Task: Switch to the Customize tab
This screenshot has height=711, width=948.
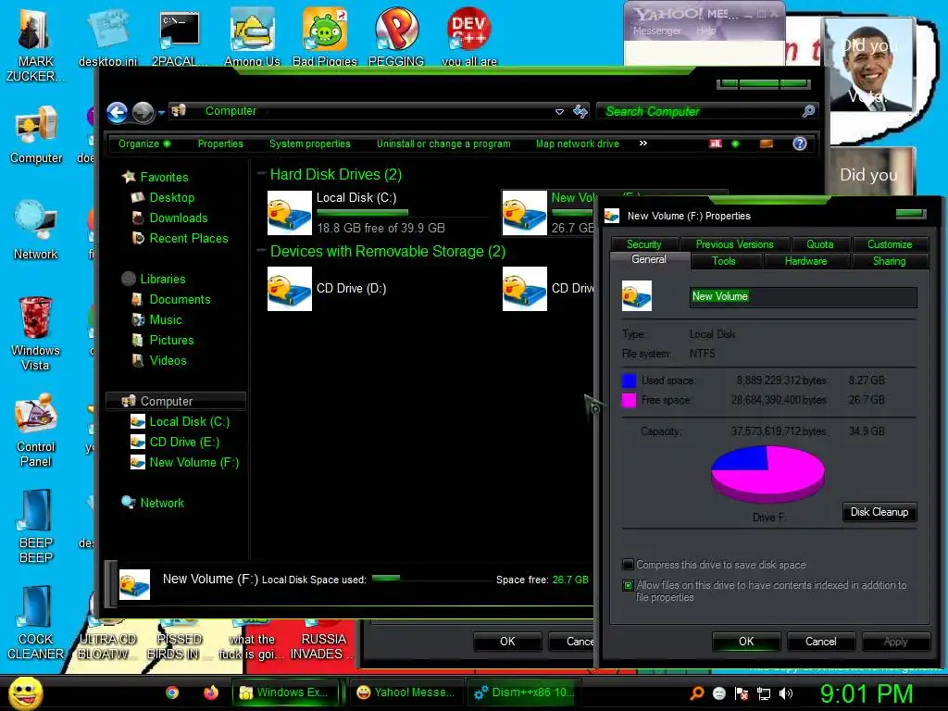Action: coord(890,244)
